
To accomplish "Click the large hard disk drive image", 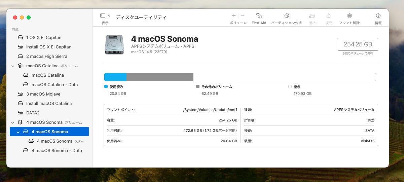I will point(114,44).
